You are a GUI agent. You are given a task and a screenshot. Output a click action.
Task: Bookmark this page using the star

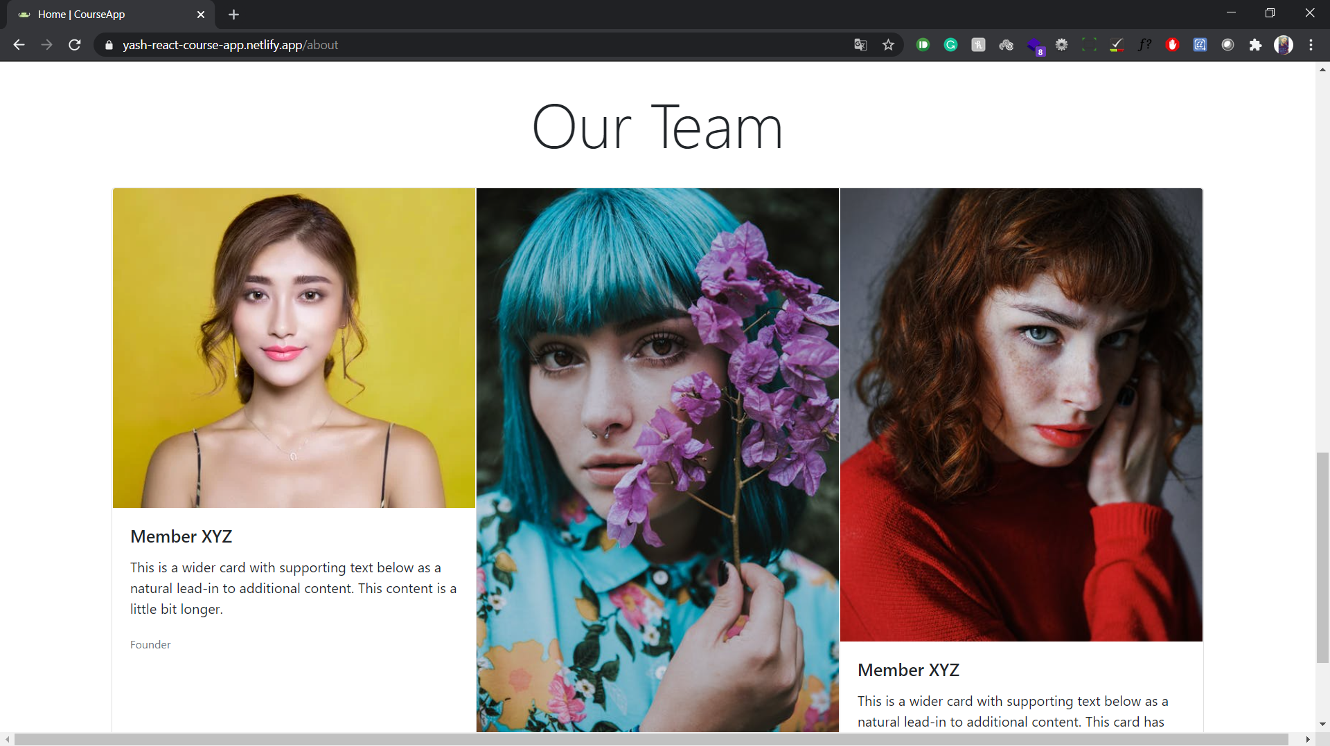[x=889, y=44]
